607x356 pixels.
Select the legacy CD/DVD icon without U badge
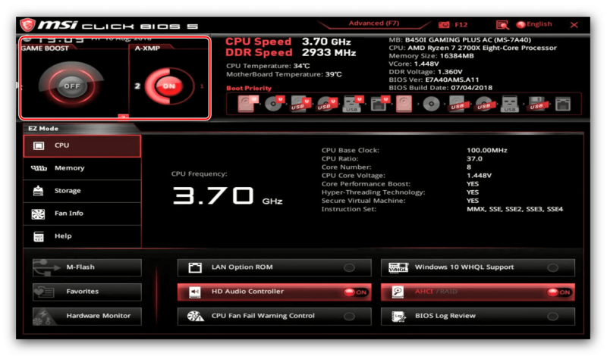click(431, 104)
